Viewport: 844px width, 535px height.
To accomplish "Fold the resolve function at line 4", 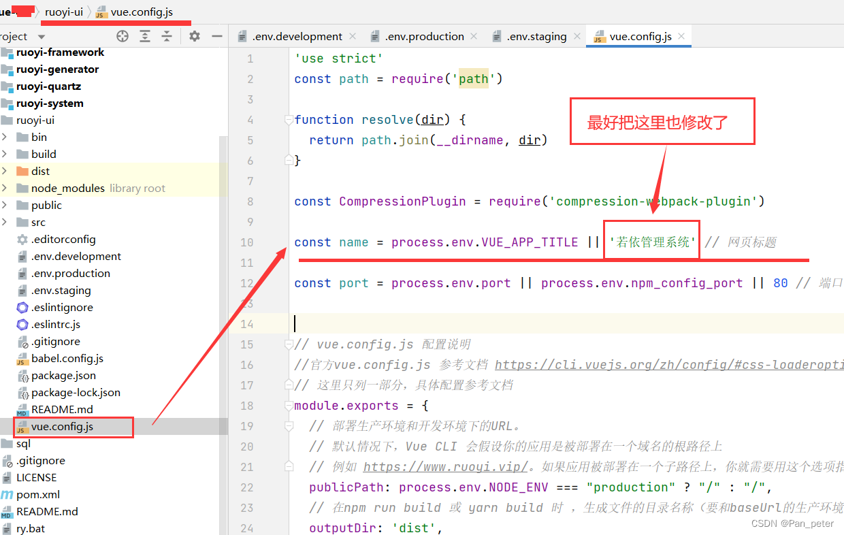I will [289, 119].
